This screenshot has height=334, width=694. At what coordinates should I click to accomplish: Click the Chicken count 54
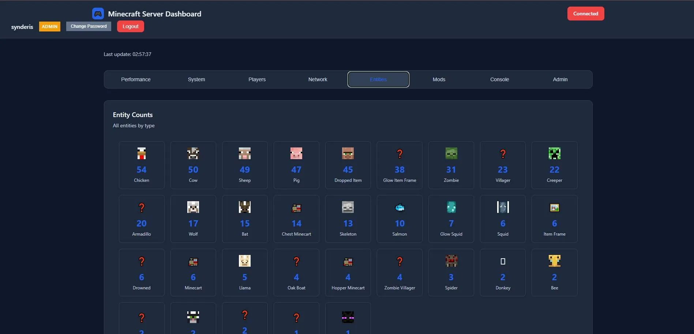[142, 170]
